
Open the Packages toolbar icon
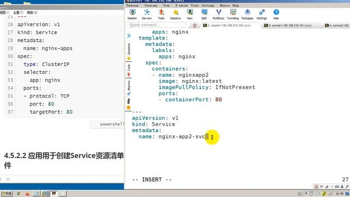tap(247, 14)
